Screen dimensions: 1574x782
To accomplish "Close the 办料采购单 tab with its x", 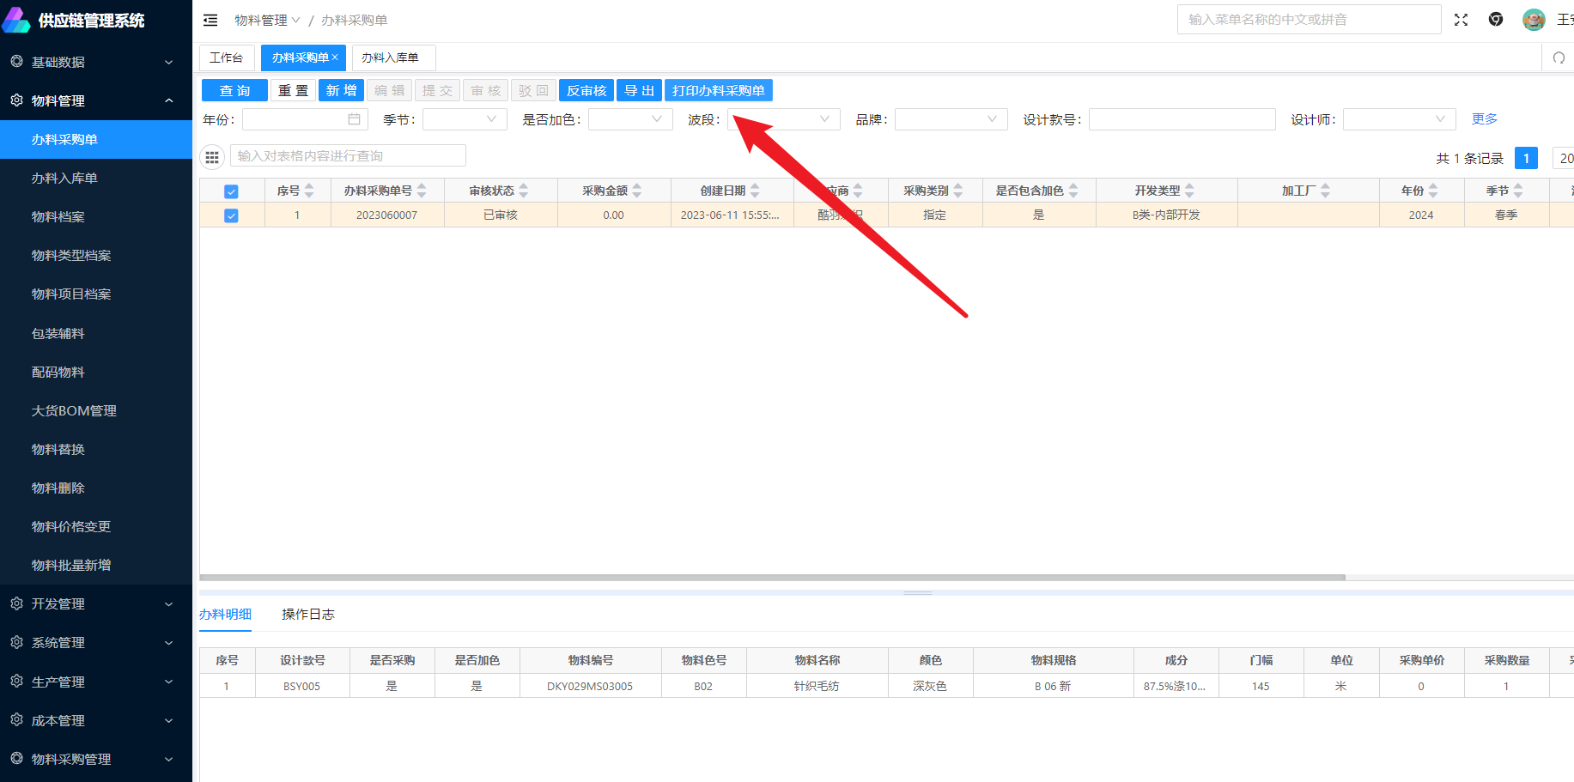I will [336, 58].
